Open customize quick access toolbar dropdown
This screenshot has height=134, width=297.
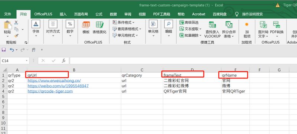click(42, 50)
